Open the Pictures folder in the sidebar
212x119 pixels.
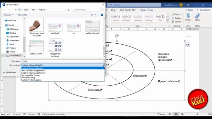(11, 48)
